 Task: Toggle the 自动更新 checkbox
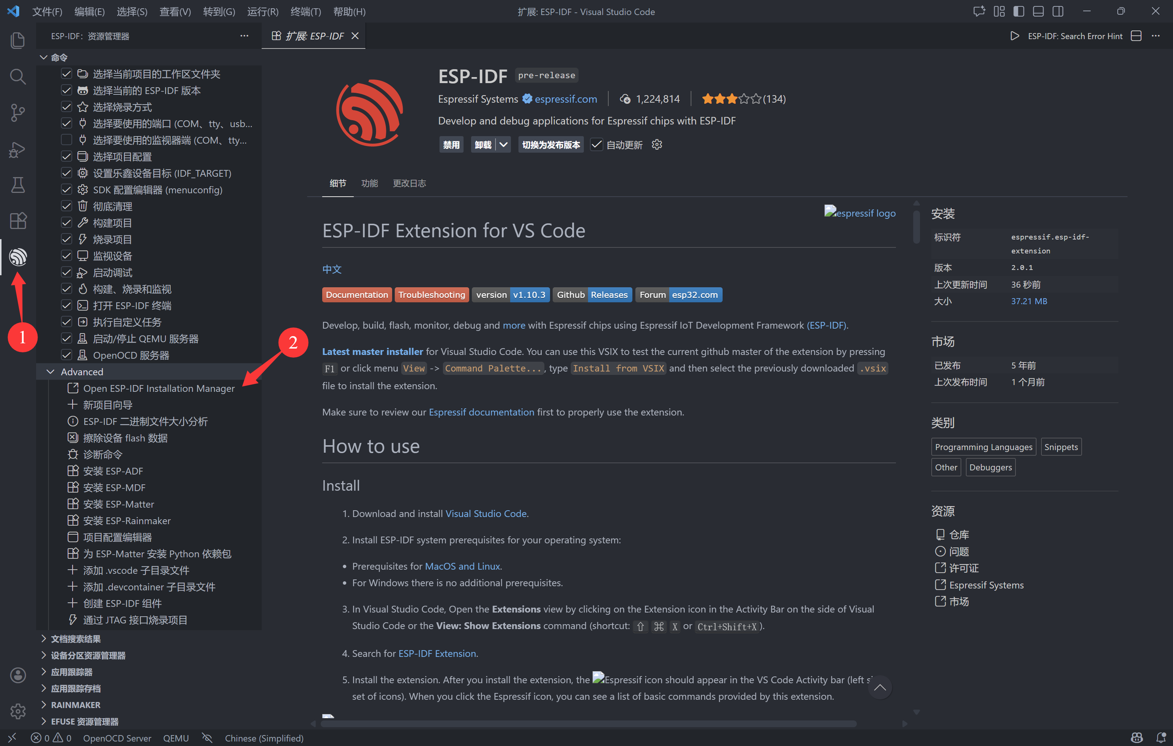[596, 145]
